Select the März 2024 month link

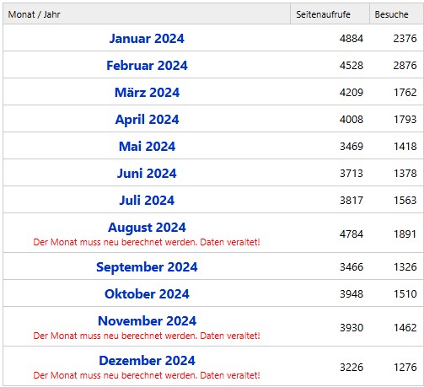coord(147,92)
